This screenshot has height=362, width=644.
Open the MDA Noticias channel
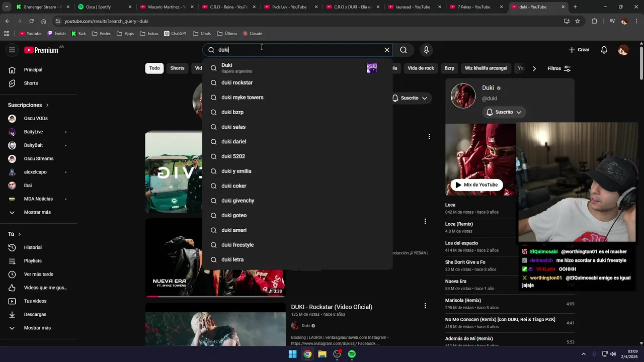(x=38, y=199)
